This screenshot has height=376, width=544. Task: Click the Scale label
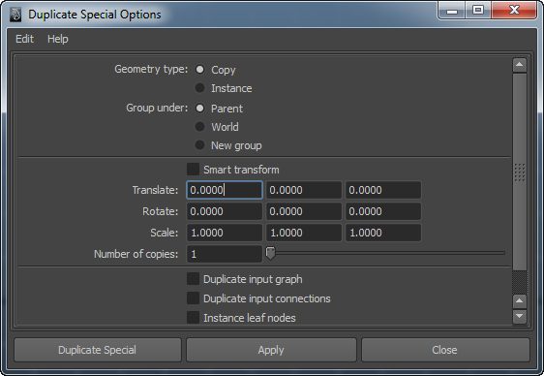pos(165,233)
